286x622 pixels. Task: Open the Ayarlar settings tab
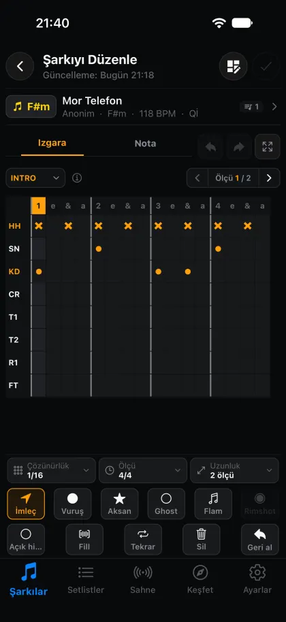(257, 580)
